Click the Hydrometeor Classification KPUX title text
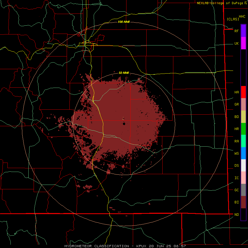The image size is (248, 248). click(125, 246)
